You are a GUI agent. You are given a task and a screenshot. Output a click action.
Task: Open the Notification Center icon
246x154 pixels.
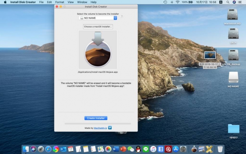pos(240,2)
